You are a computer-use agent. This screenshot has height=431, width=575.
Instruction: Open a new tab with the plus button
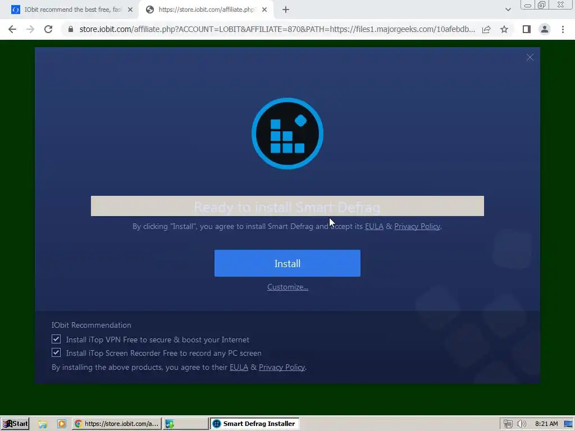pyautogui.click(x=286, y=10)
